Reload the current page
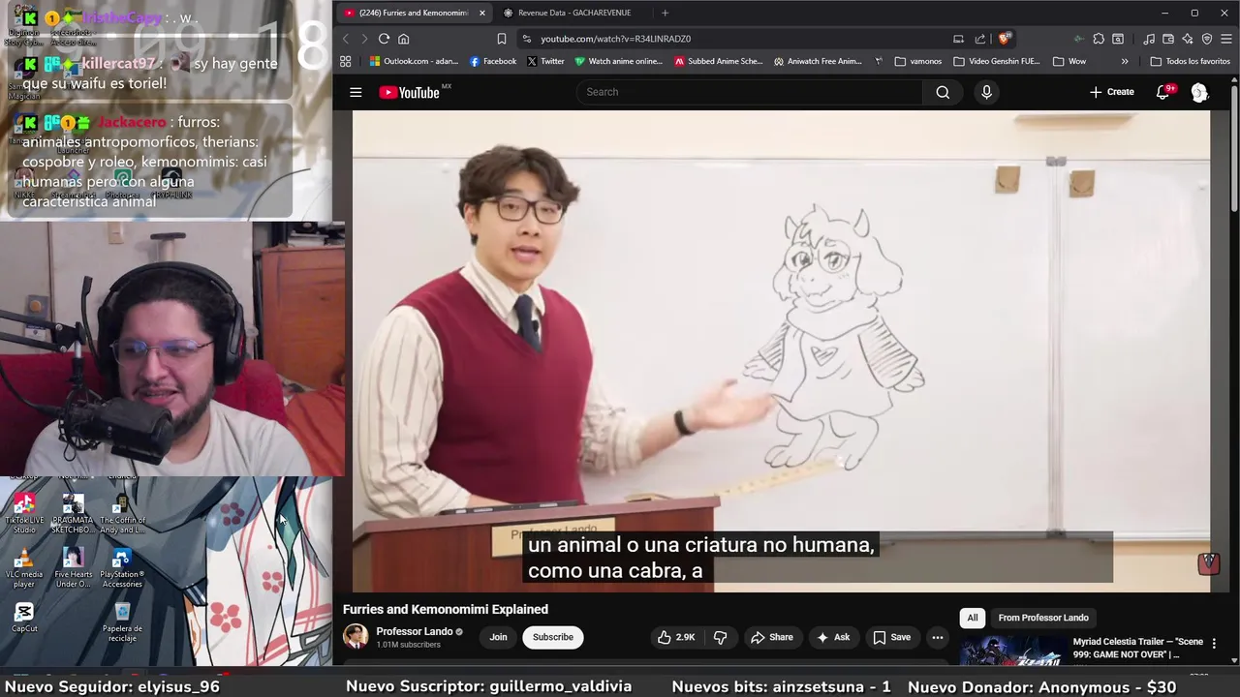This screenshot has height=697, width=1240. (x=384, y=39)
